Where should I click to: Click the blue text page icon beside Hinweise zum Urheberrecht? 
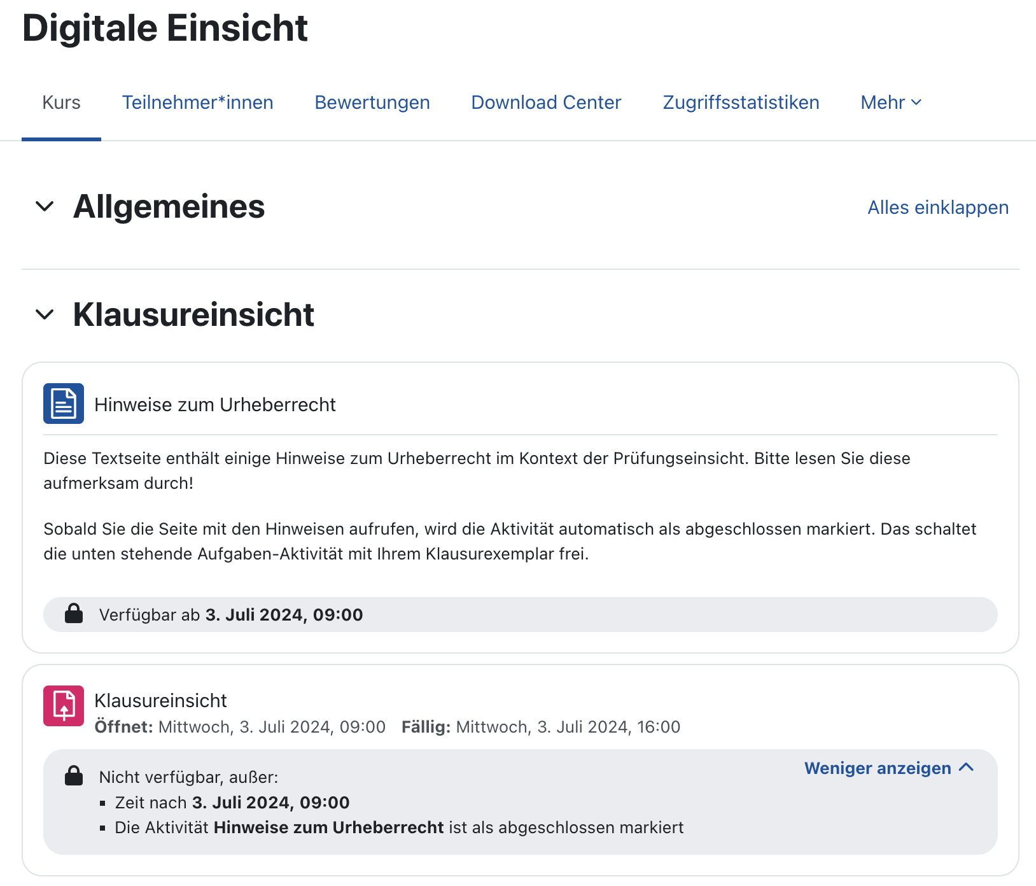pos(63,403)
